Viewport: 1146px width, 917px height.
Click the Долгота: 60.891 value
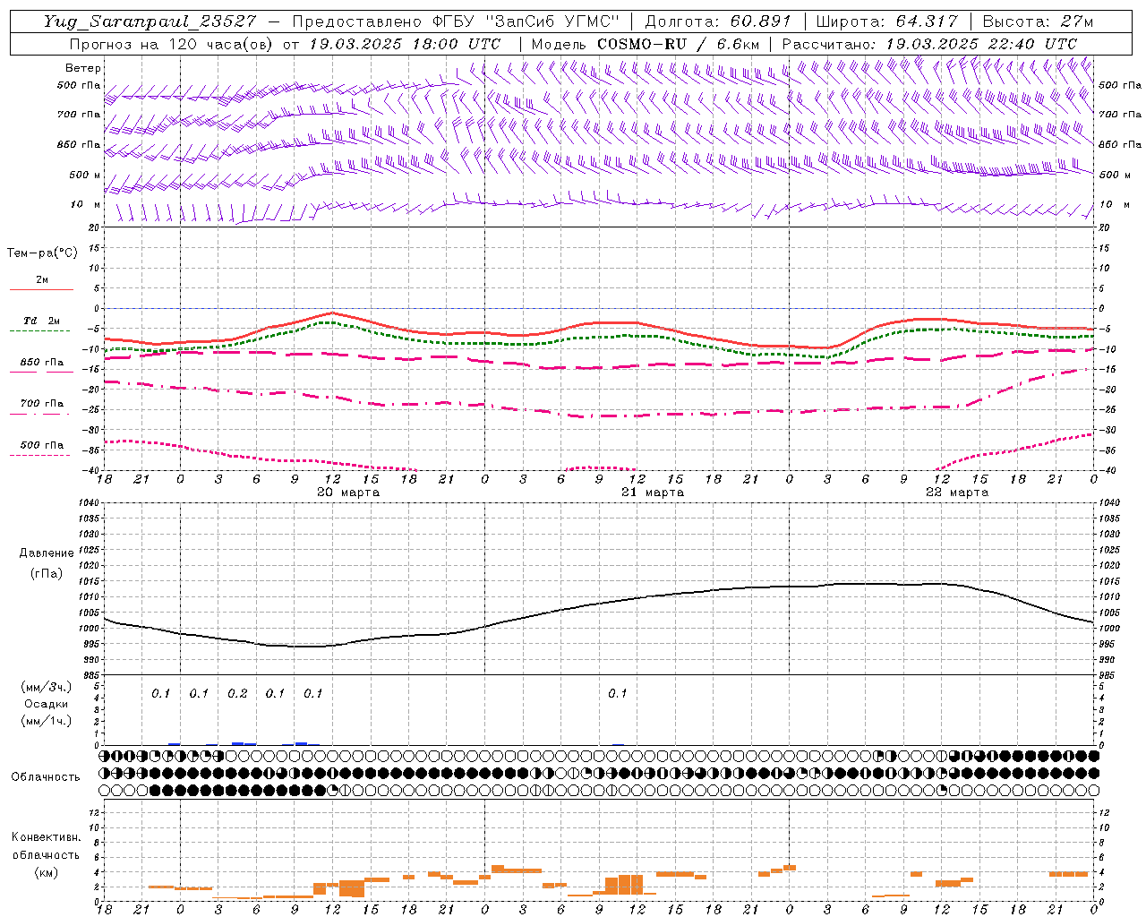718,21
